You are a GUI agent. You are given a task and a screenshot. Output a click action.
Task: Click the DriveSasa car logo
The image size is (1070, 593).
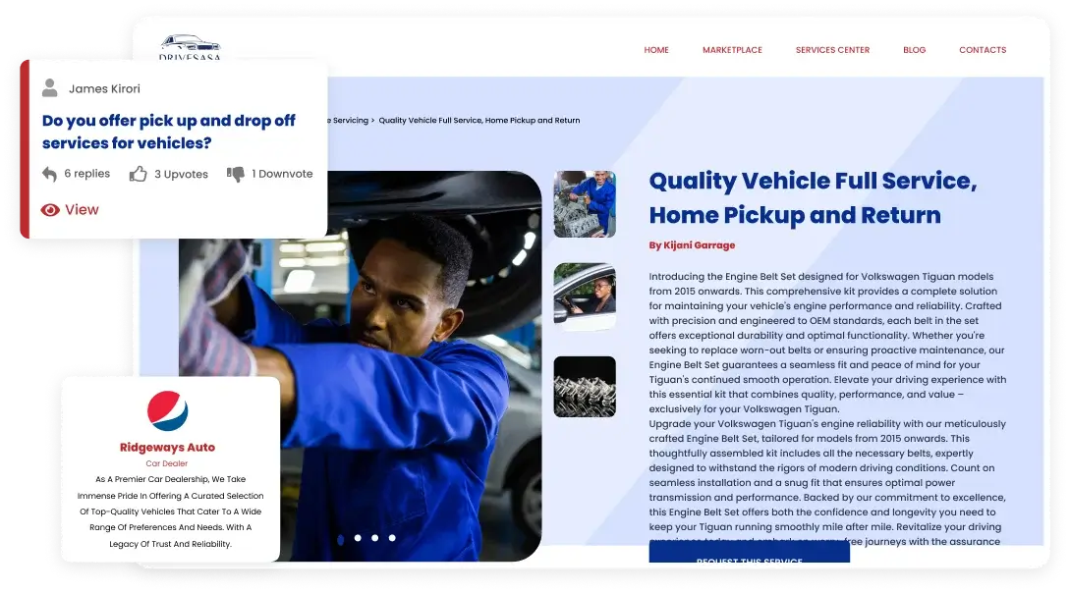(x=191, y=46)
